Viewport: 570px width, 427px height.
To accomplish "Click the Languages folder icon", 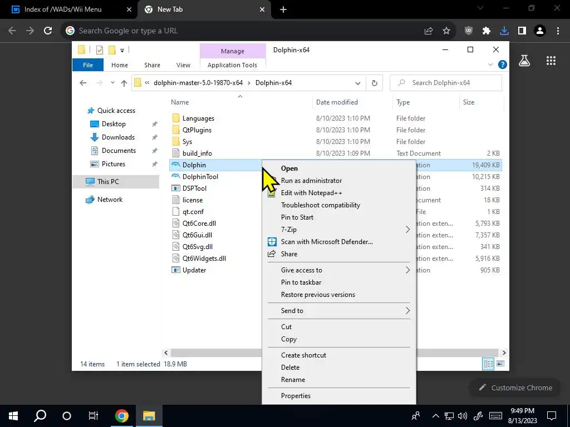I will pyautogui.click(x=176, y=118).
